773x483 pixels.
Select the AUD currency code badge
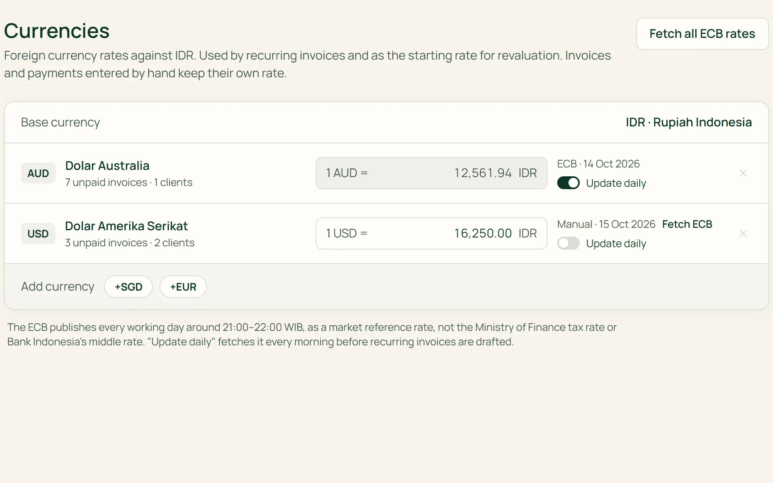38,173
